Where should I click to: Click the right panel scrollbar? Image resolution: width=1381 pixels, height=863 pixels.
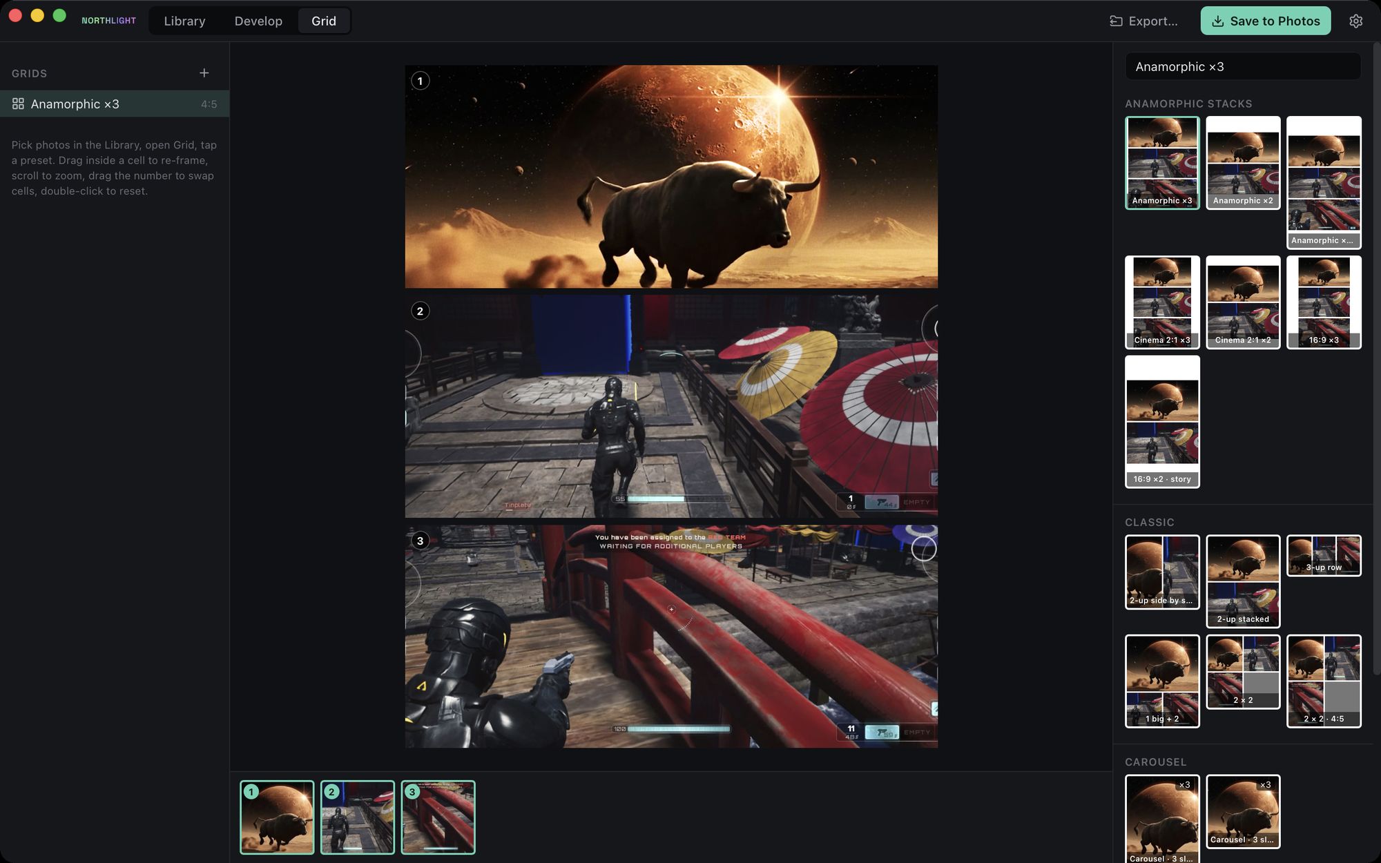coord(1377,359)
